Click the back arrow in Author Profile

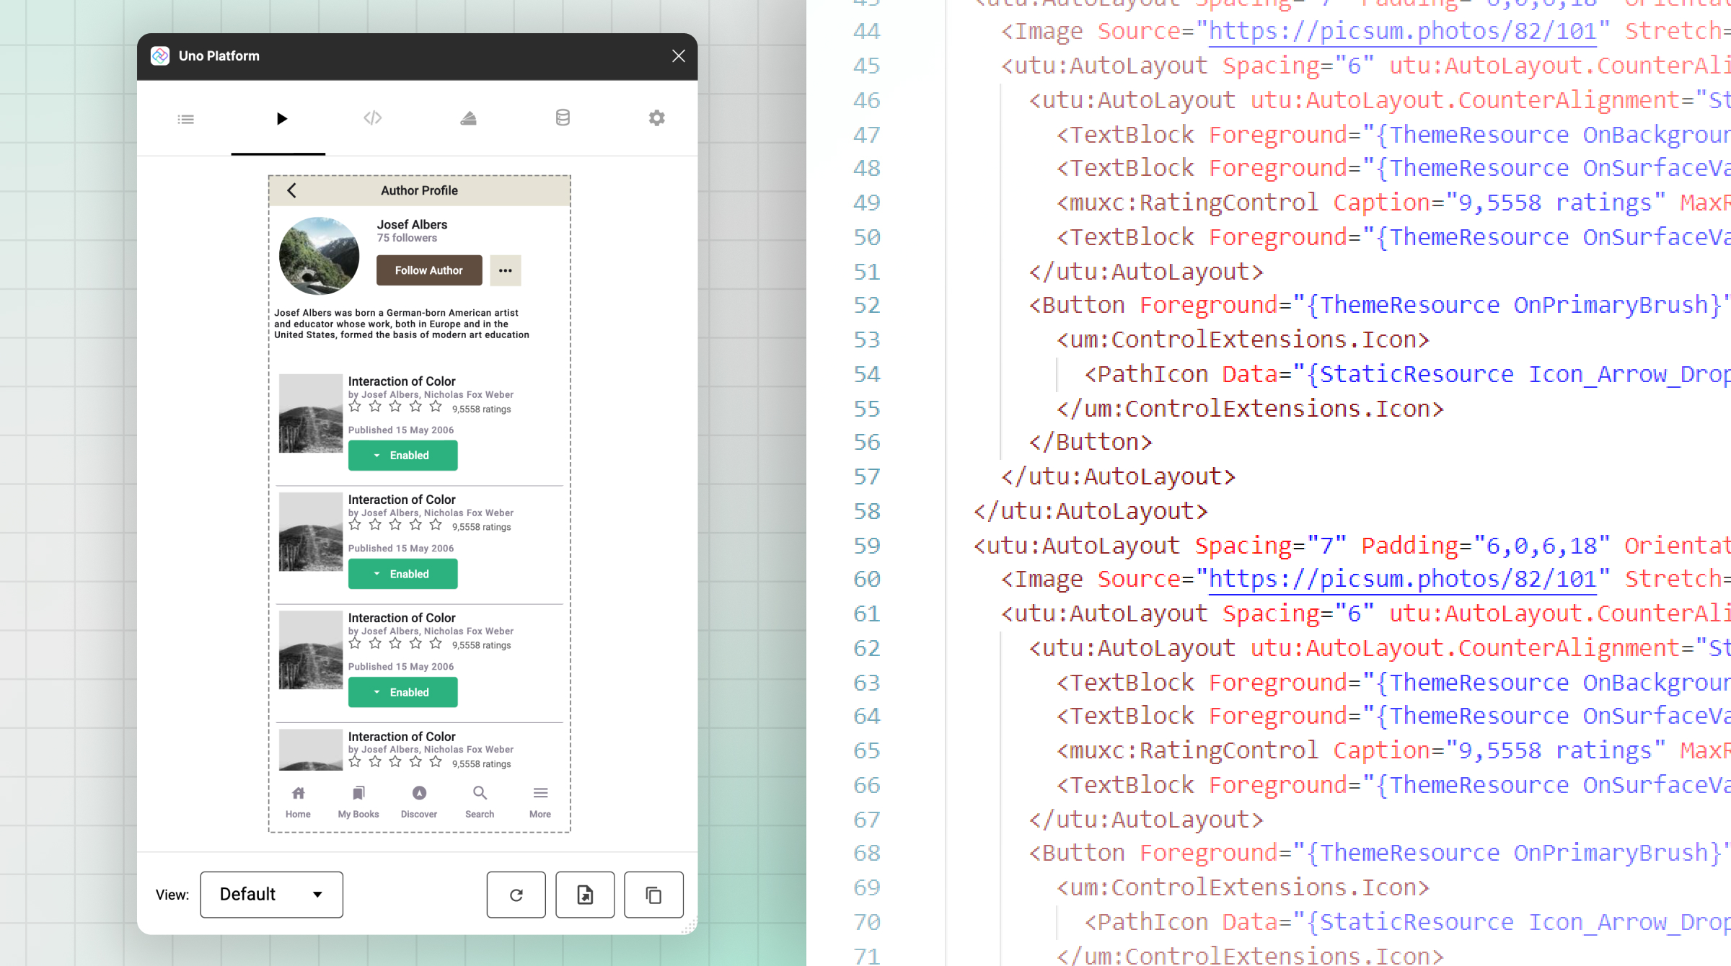pyautogui.click(x=291, y=190)
